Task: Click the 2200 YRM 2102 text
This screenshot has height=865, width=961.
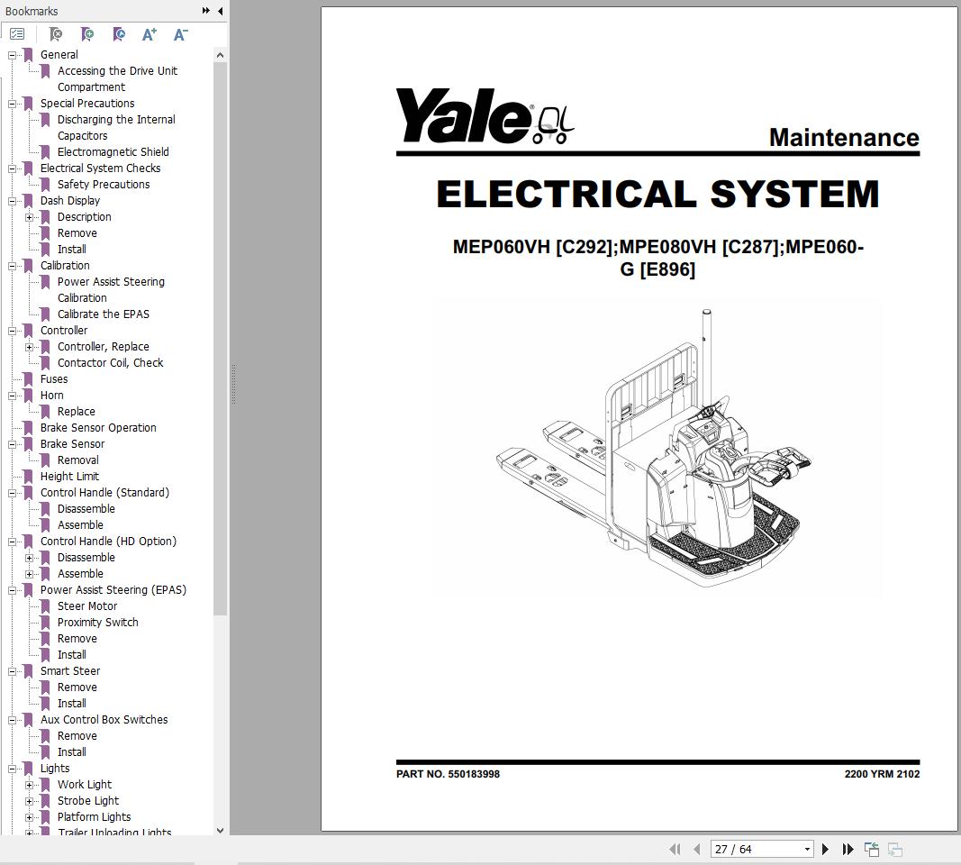Action: tap(882, 774)
